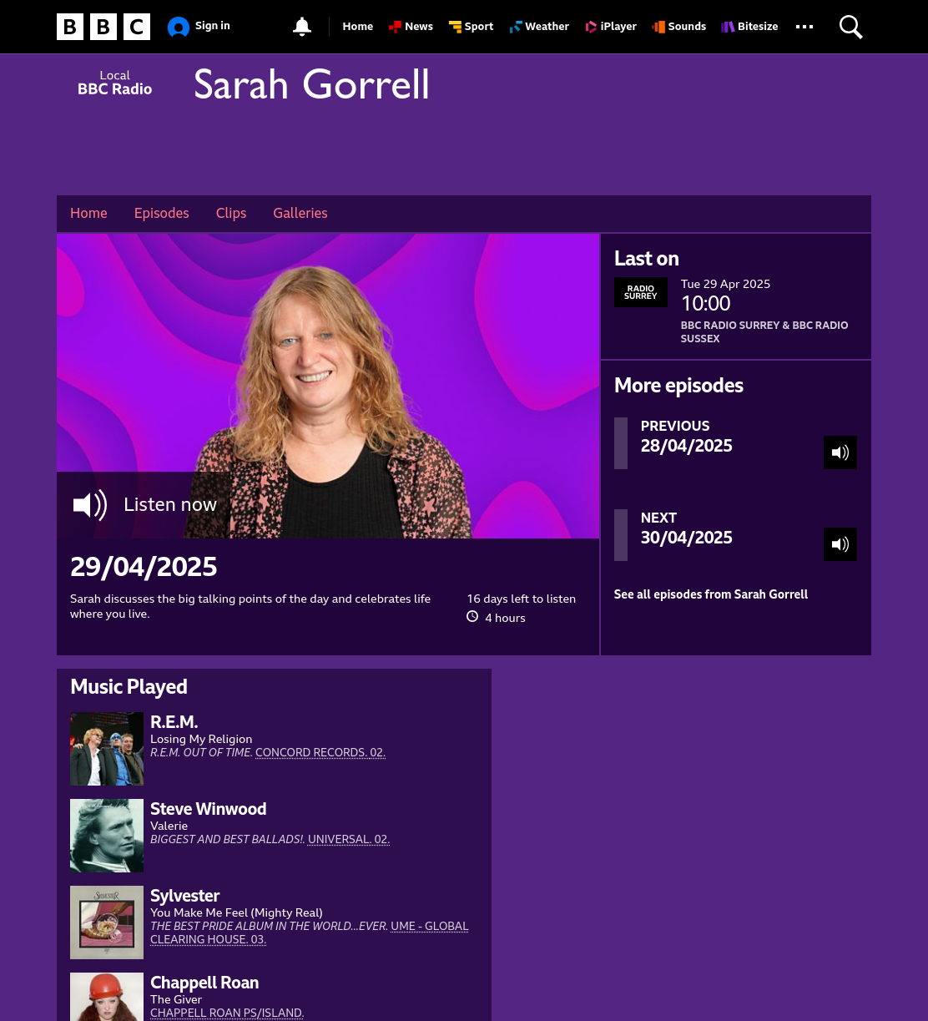The height and width of the screenshot is (1021, 928).
Task: Click the 29/04/2025 episode heading
Action: pyautogui.click(x=144, y=567)
